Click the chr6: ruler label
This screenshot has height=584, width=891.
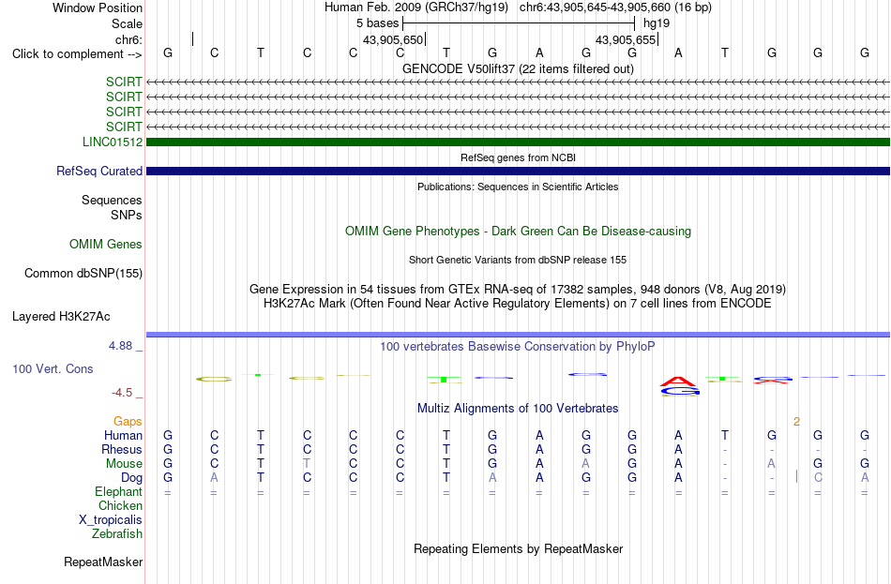[x=128, y=39]
